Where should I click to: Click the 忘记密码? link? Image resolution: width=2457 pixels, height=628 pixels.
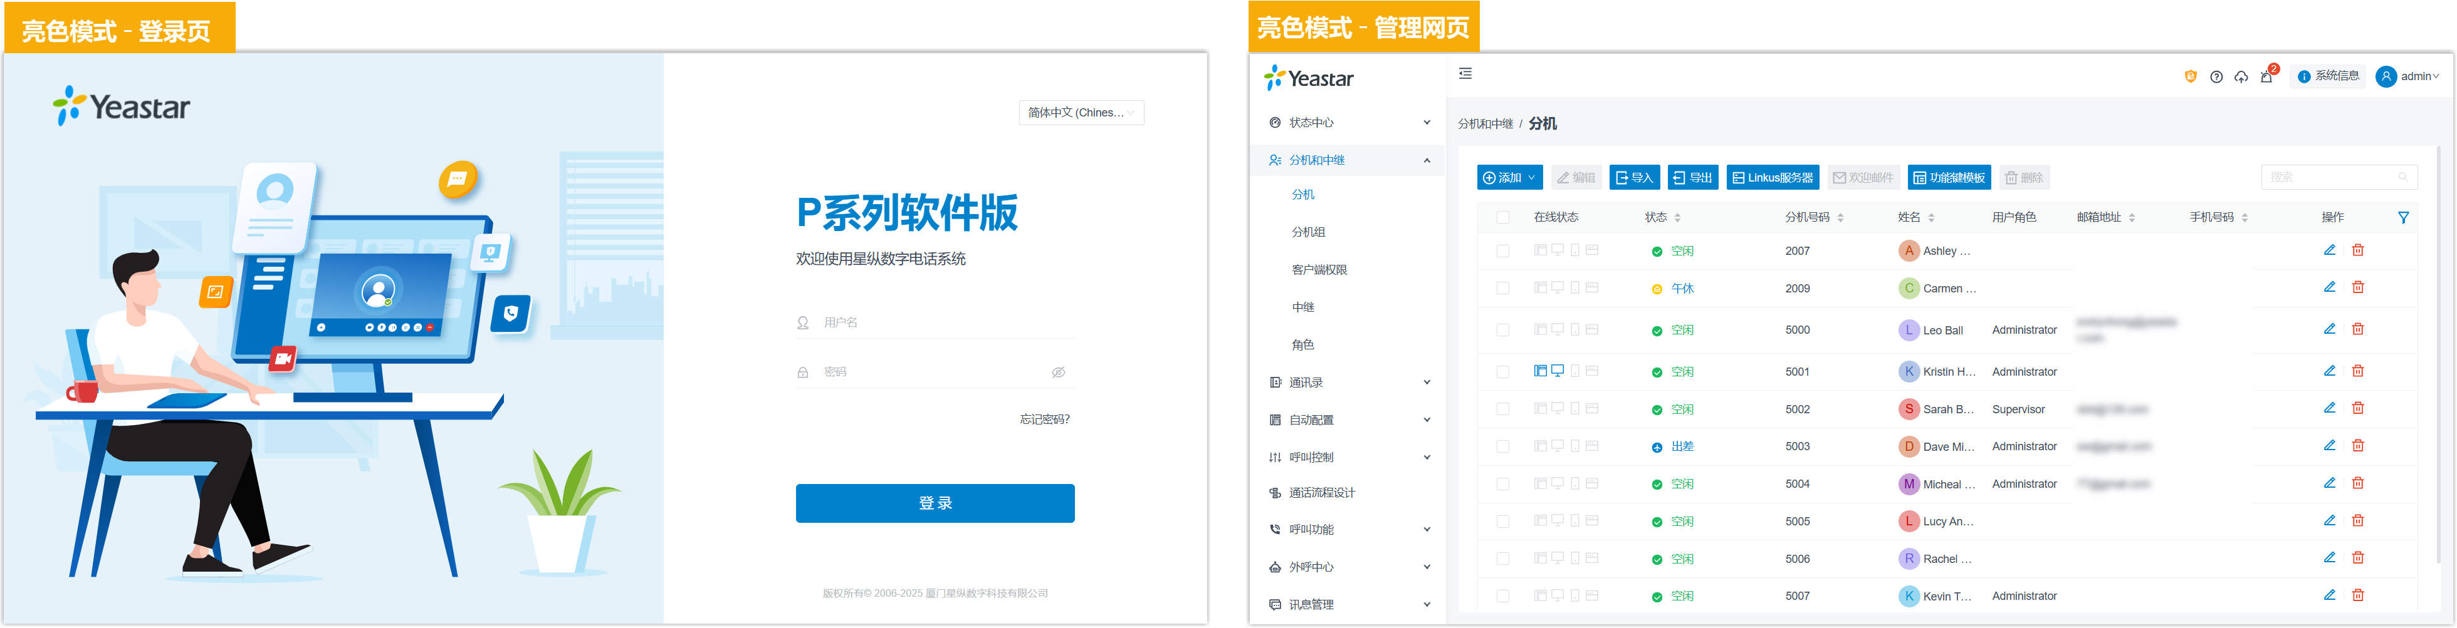click(1044, 420)
